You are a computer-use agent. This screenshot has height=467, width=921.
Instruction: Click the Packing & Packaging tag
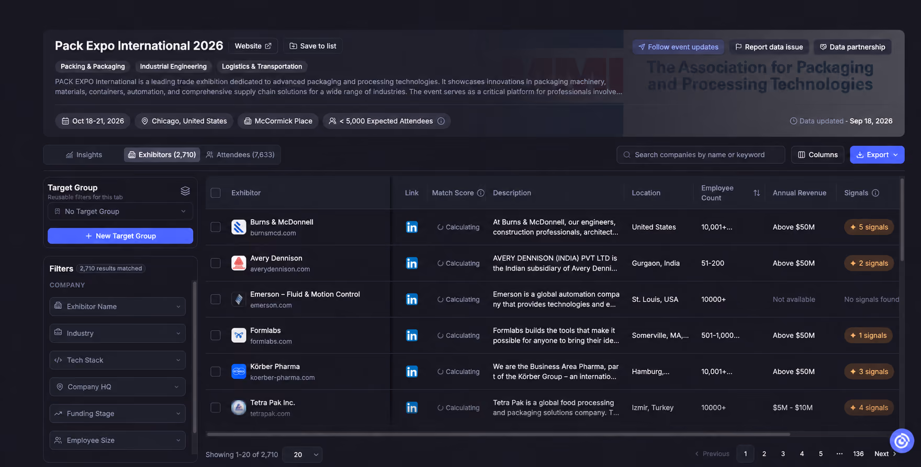click(x=93, y=66)
